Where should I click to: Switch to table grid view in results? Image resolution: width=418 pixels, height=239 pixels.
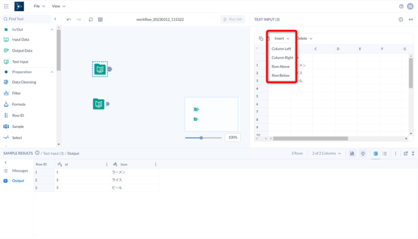(376, 153)
